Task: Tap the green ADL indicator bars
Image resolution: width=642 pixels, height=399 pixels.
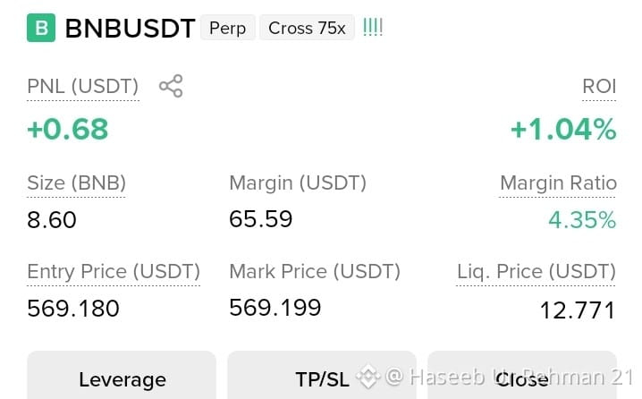Action: (373, 28)
